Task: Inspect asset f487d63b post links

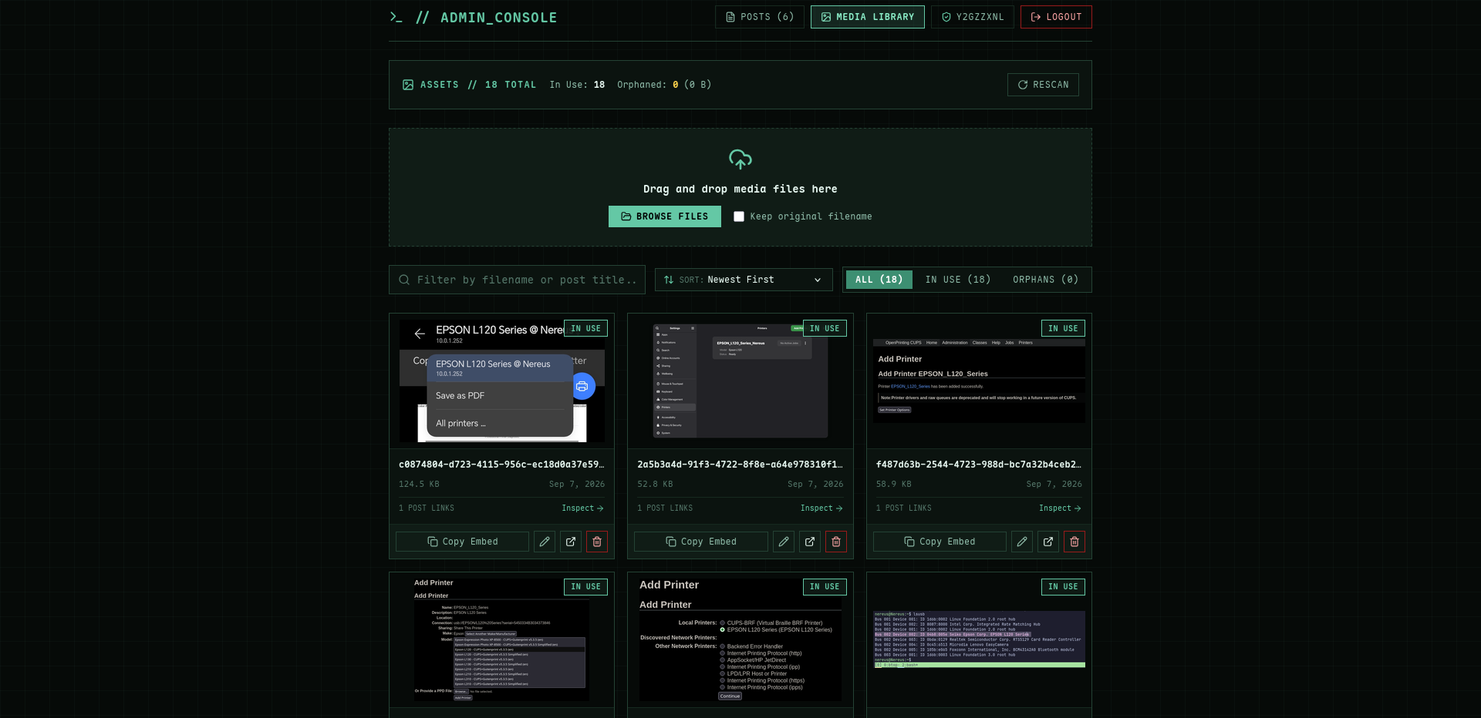Action: (1060, 508)
